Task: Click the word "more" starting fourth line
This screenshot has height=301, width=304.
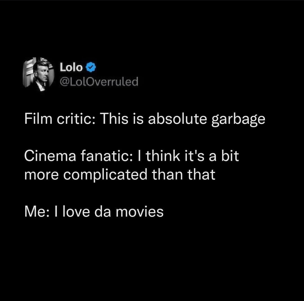Action: pos(42,175)
